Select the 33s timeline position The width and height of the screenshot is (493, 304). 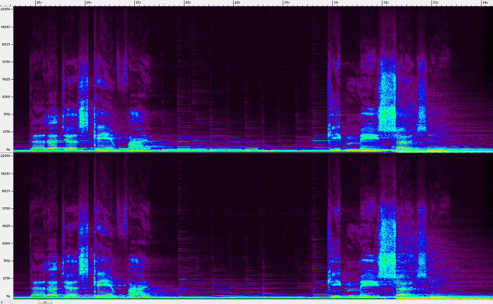click(435, 2)
